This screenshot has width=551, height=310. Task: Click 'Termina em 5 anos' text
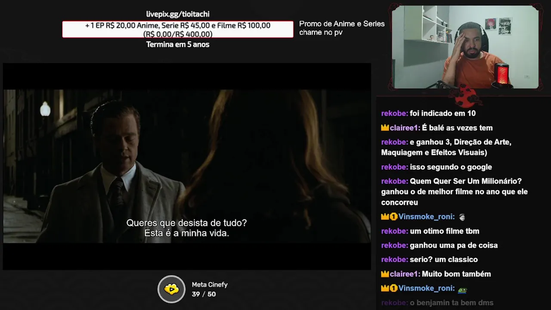coord(178,44)
